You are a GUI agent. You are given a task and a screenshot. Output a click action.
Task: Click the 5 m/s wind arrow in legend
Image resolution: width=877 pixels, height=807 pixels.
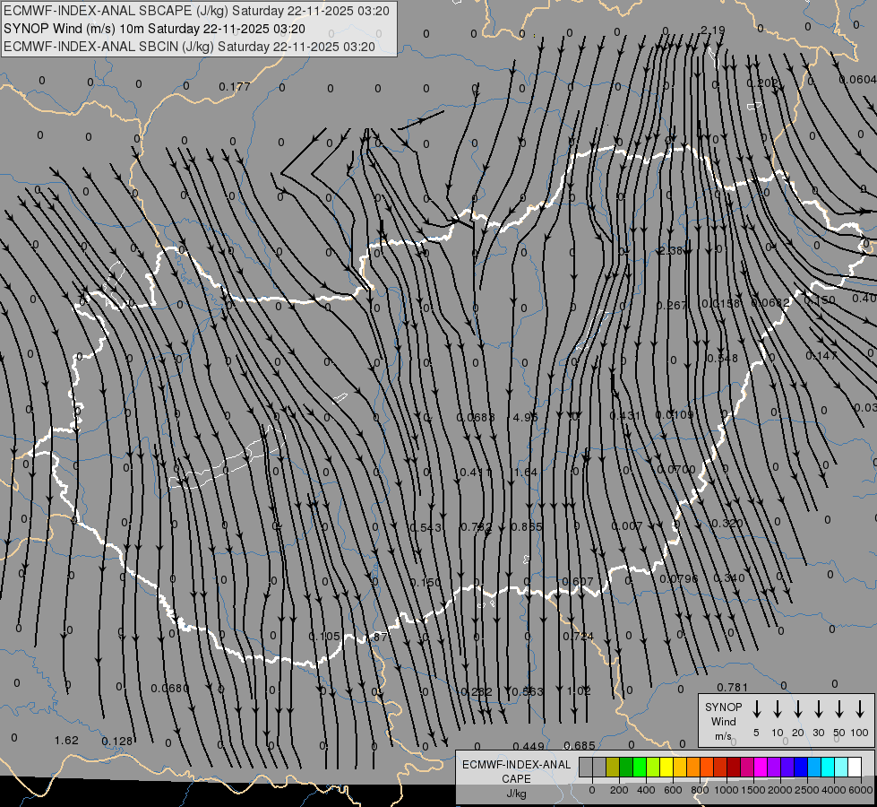pos(756,709)
